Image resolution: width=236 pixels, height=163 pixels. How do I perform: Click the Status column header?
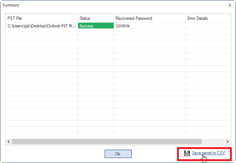point(96,19)
